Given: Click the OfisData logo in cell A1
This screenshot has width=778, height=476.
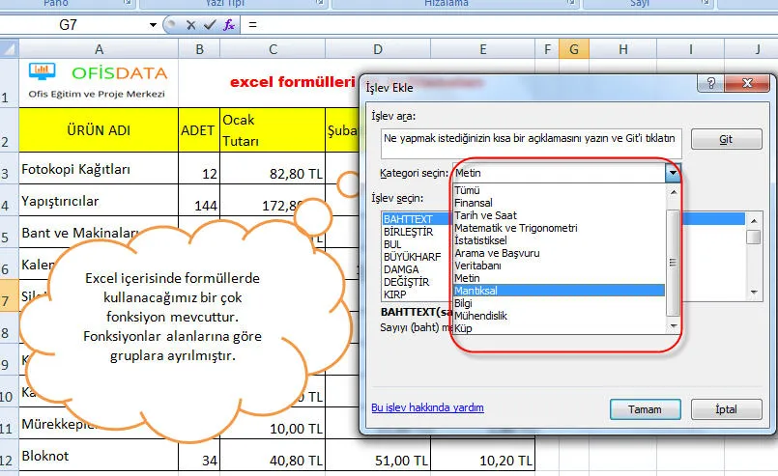Looking at the screenshot, I should click(x=98, y=81).
